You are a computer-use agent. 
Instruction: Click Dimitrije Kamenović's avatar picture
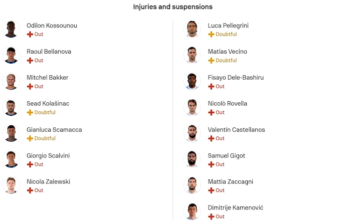click(193, 211)
